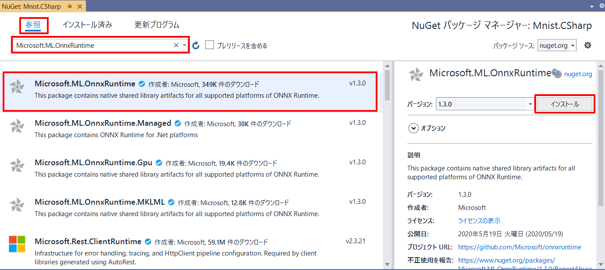605x270 pixels.
Task: Click the package list scroll down arrow
Action: click(x=387, y=264)
